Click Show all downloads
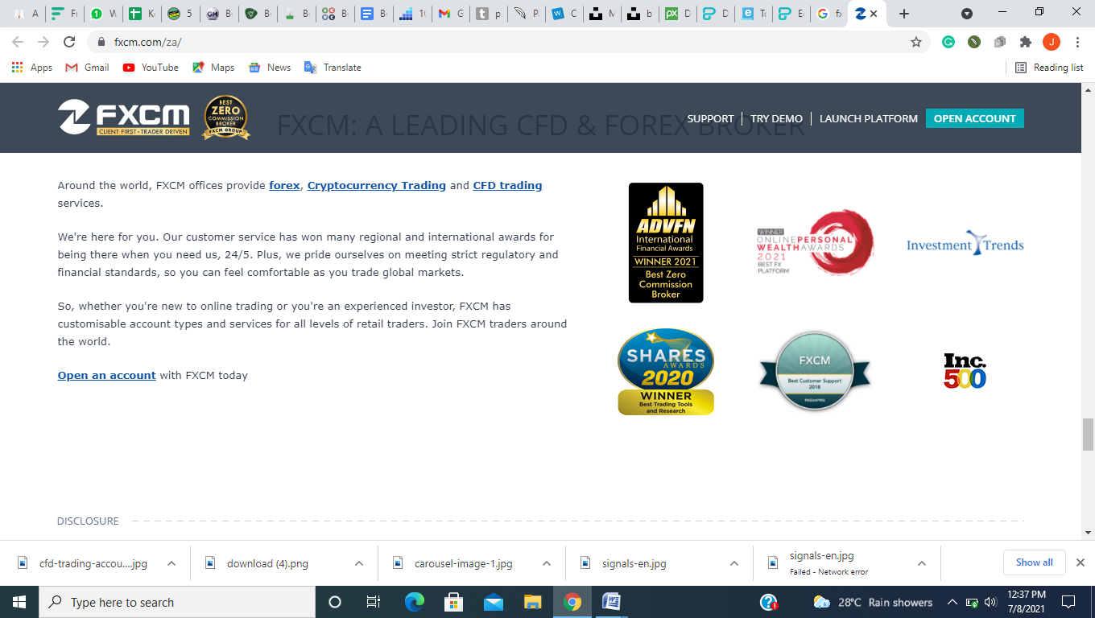 1035,562
